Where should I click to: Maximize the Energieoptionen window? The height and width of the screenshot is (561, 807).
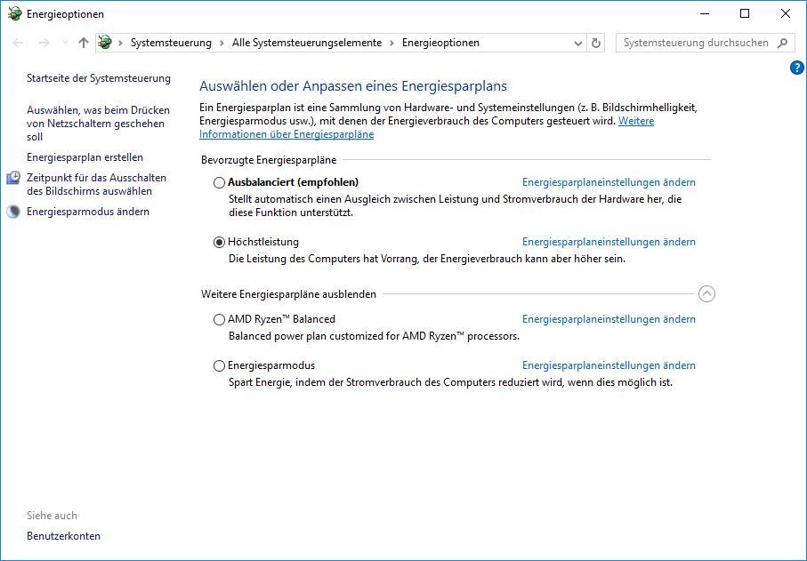coord(745,14)
